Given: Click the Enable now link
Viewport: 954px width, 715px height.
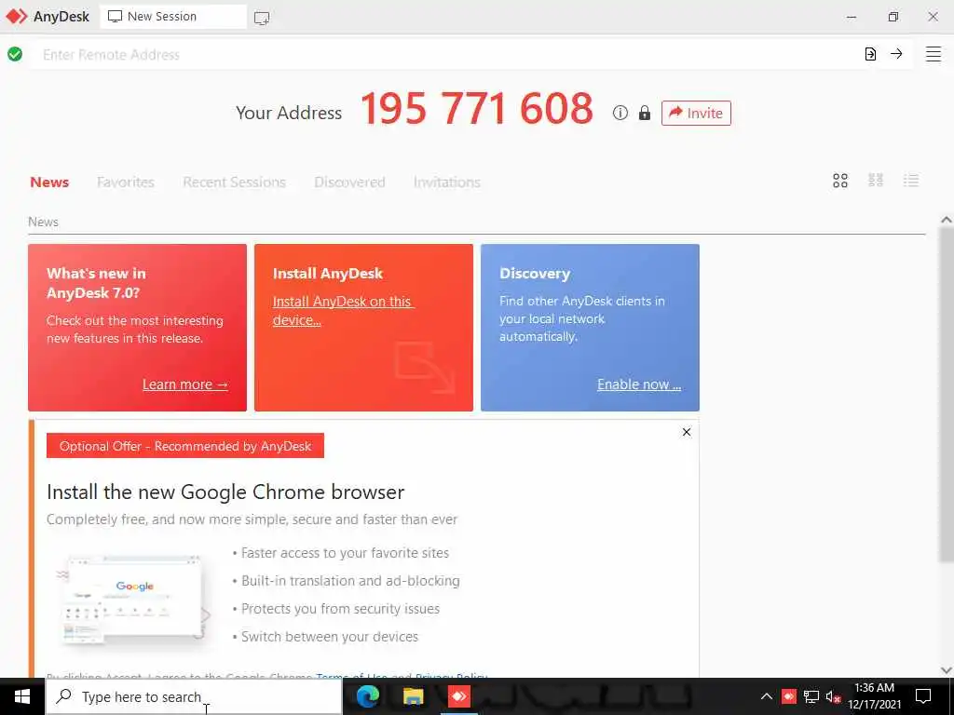Looking at the screenshot, I should coord(639,384).
